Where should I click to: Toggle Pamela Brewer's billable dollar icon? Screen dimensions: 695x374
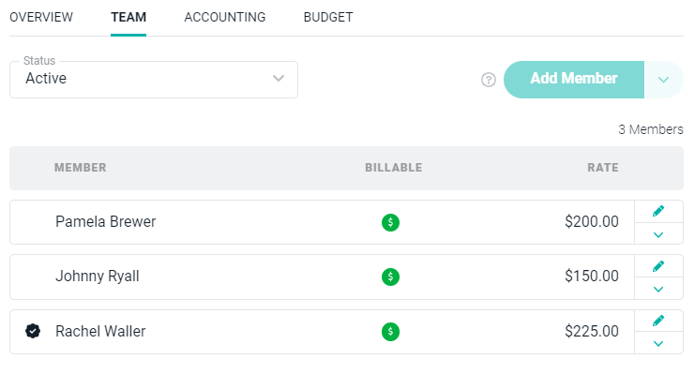click(x=390, y=222)
